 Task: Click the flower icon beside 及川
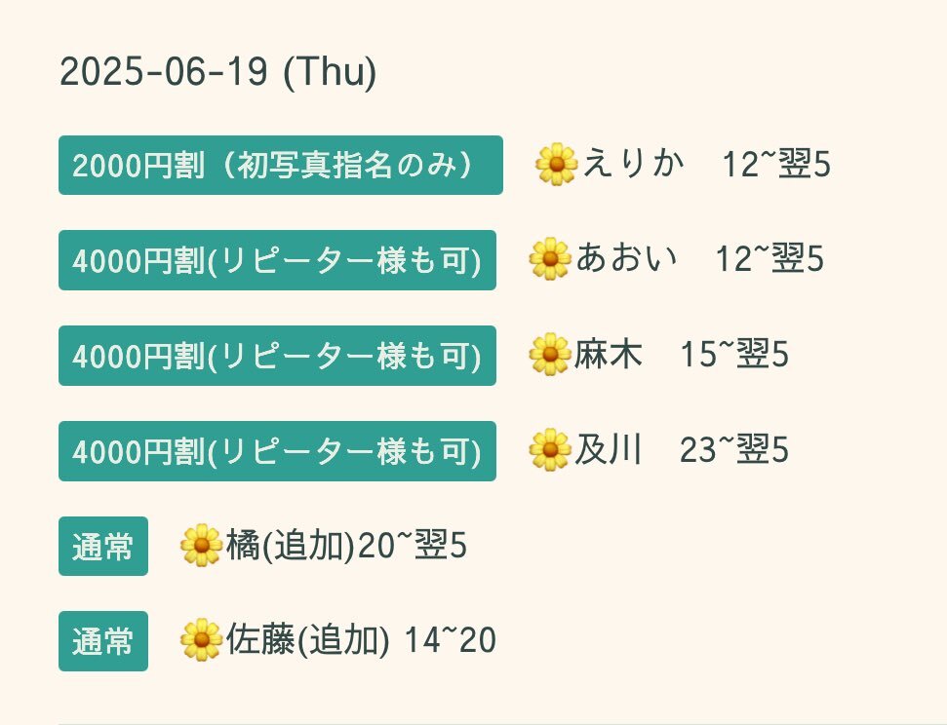click(x=550, y=449)
